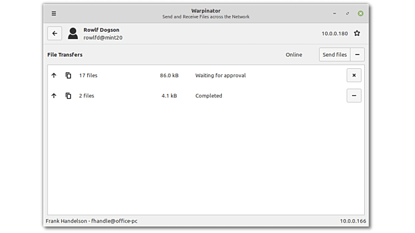Mark Rowlf Dogson as favorite with the star
Viewport: 415px width, 233px height.
pyautogui.click(x=357, y=33)
